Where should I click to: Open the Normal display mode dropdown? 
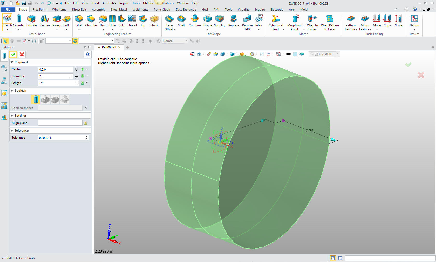pyautogui.click(x=186, y=41)
